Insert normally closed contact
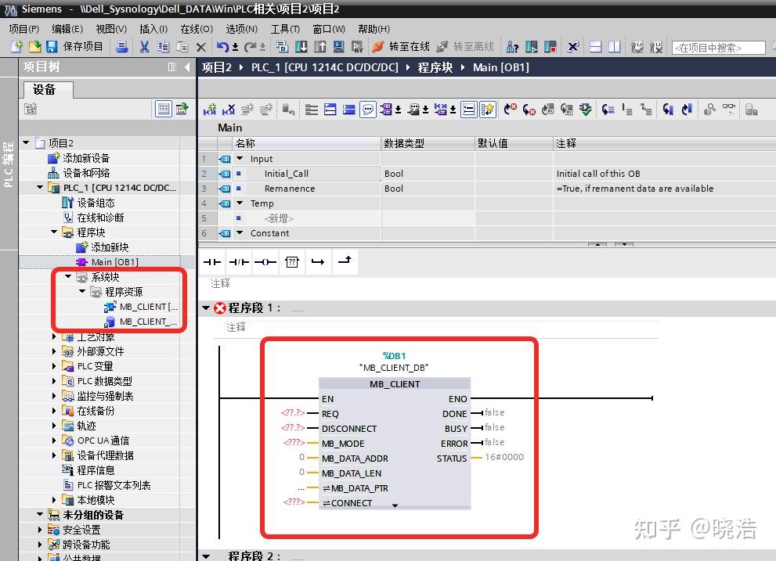 (239, 261)
